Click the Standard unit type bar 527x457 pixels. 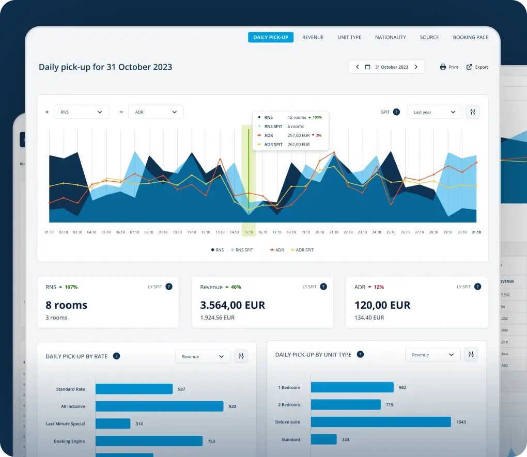tap(323, 439)
